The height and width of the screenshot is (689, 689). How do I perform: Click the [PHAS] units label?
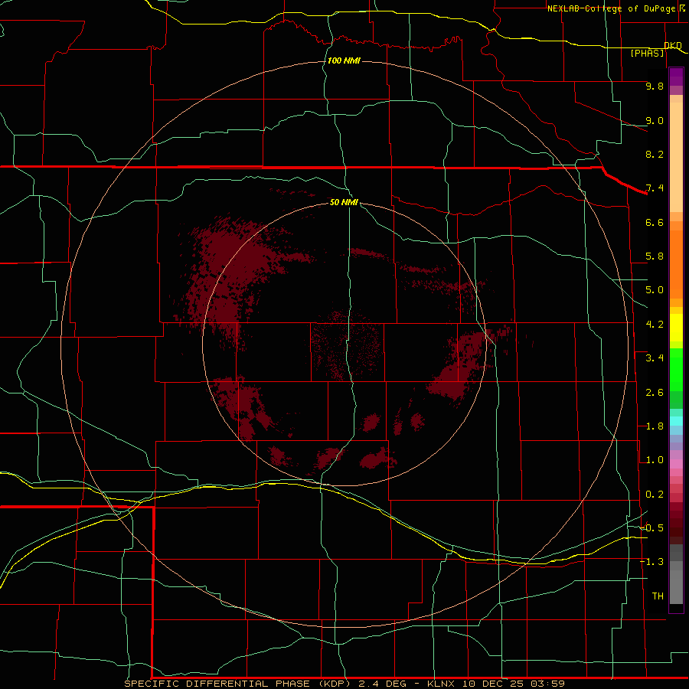[x=647, y=53]
